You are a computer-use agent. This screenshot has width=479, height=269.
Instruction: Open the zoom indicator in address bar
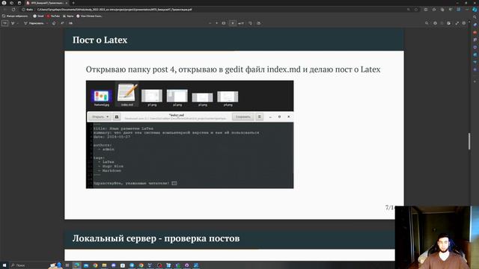tap(409, 10)
